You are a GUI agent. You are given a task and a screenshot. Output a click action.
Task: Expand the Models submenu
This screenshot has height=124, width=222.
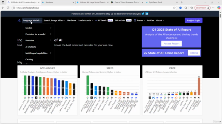pyautogui.click(x=38, y=28)
